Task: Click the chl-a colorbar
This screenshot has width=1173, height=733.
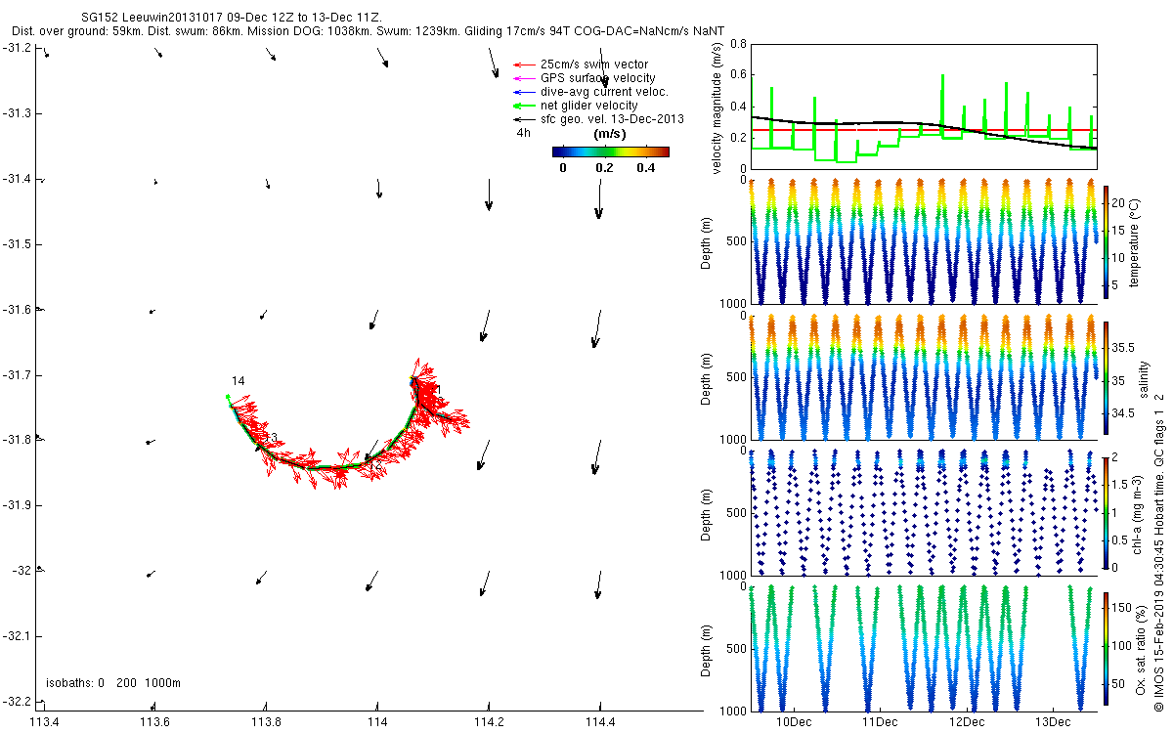Action: (1107, 514)
